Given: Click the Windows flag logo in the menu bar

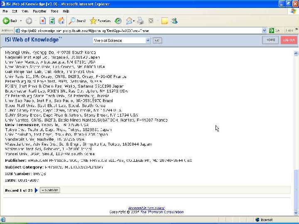Looking at the screenshot, I should (294, 11).
